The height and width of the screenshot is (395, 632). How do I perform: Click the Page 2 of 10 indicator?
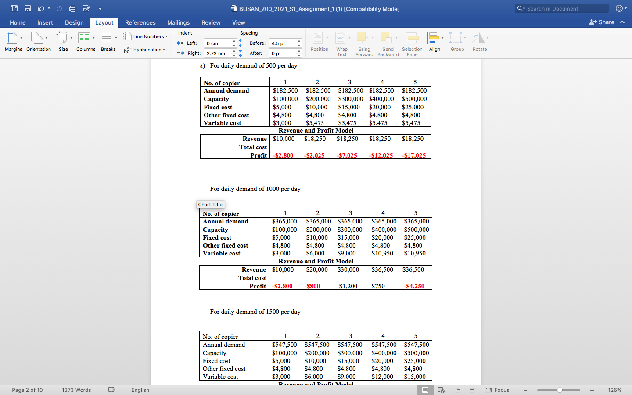click(x=27, y=390)
